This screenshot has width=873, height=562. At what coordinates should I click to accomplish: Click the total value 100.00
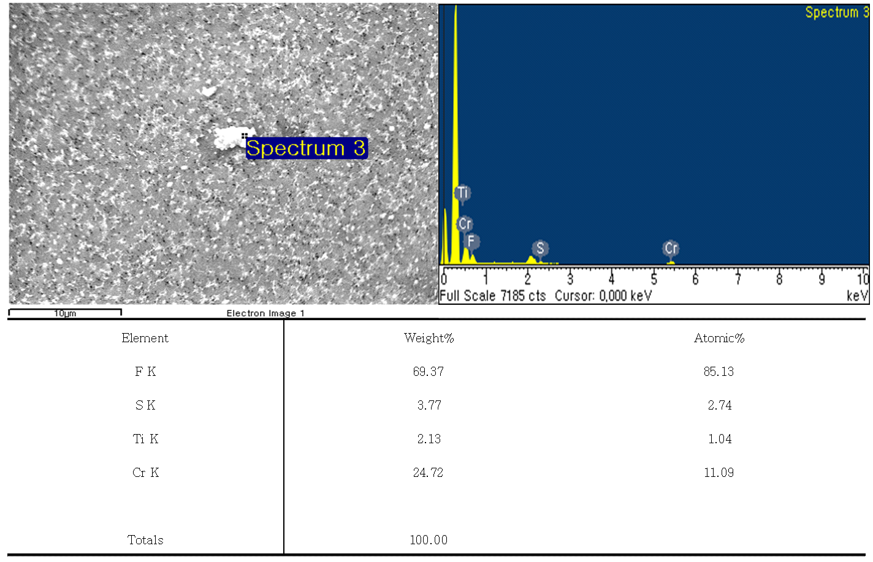coord(429,540)
